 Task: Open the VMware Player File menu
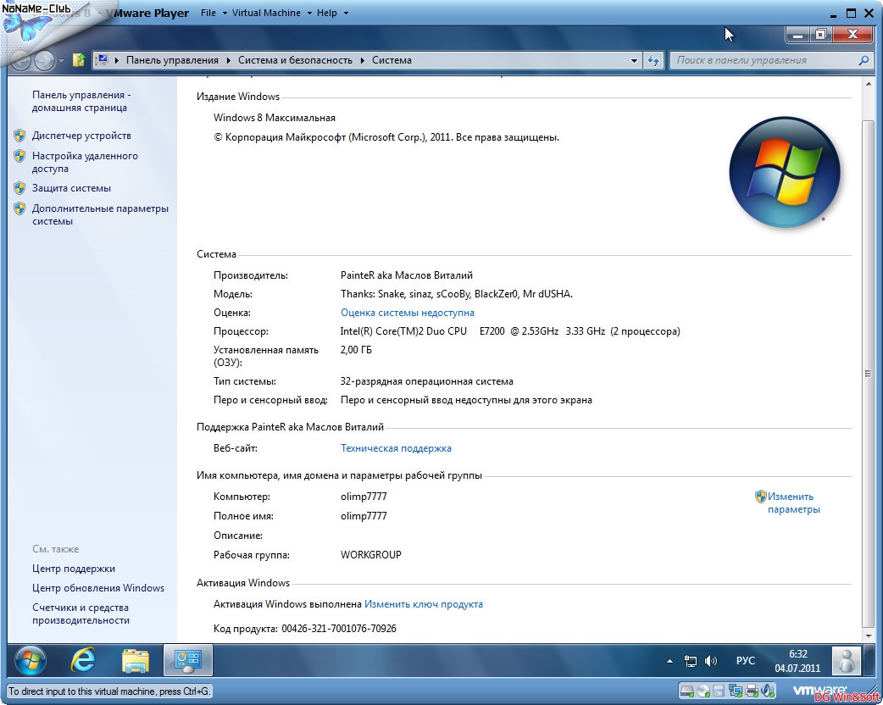click(x=208, y=13)
